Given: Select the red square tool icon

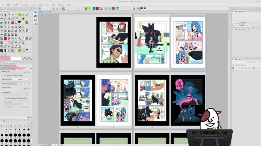Looking at the screenshot, I should click(x=5, y=39).
